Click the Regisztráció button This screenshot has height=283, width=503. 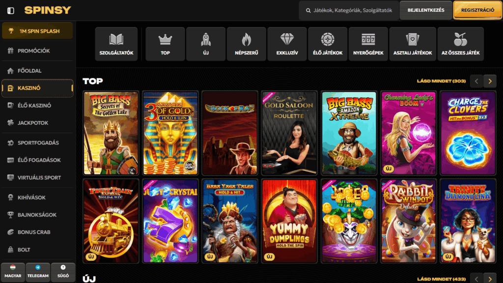click(477, 10)
